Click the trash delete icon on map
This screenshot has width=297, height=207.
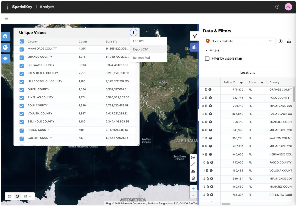(193, 178)
